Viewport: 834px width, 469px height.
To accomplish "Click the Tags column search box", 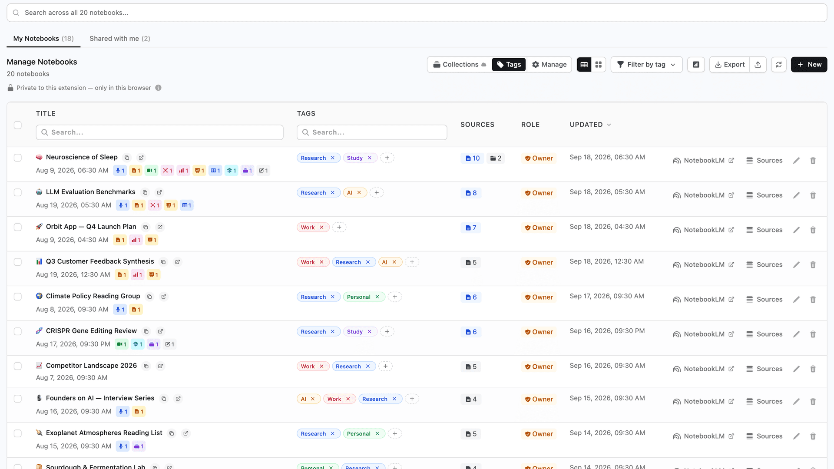I will (x=372, y=132).
